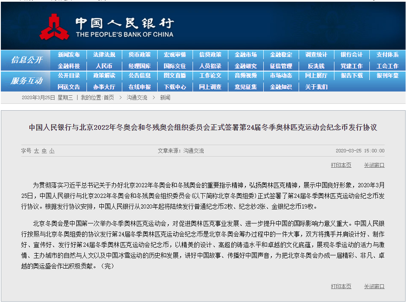Image resolution: width=406 pixels, height=303 pixels.
Task: Open the 政策解读 service link
Action: click(104, 76)
